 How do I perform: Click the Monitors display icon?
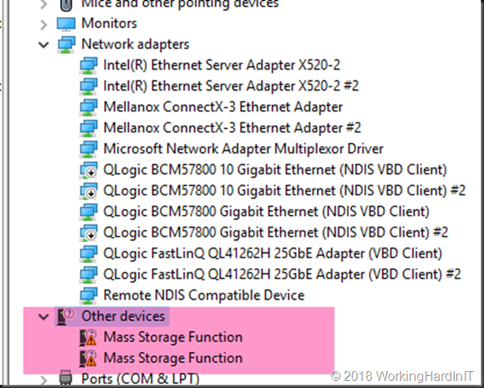pyautogui.click(x=66, y=24)
